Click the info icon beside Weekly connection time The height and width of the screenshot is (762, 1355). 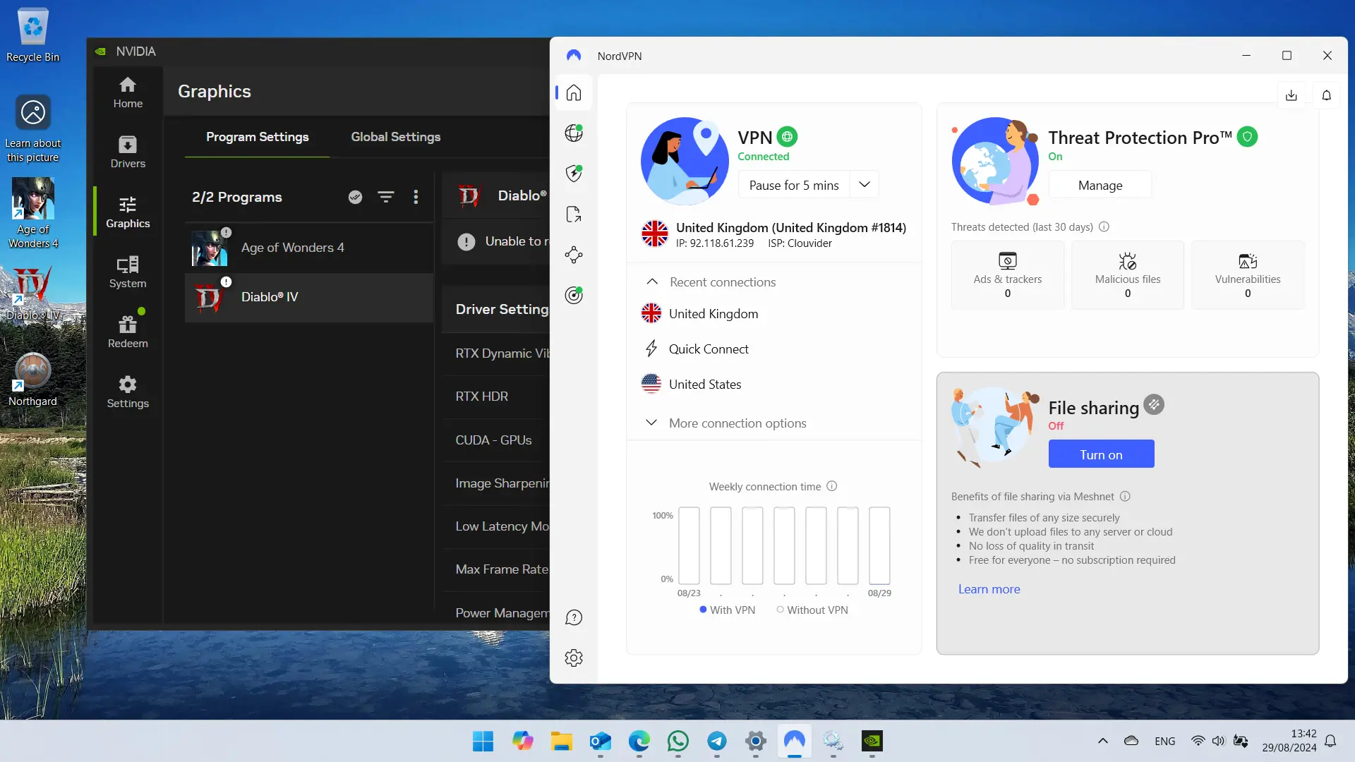click(x=832, y=486)
